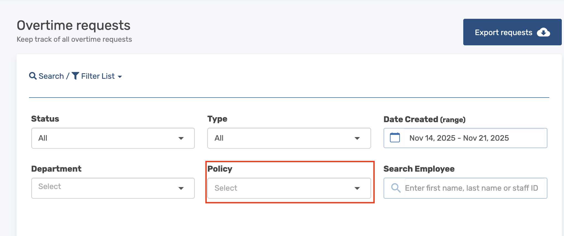Click the funnel filter icon
Screen dimensions: 564x236
pyautogui.click(x=75, y=76)
